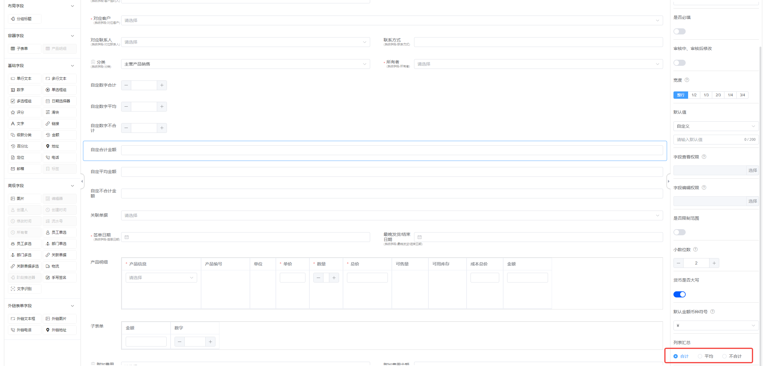Add a 地址 field
Image resolution: width=765 pixels, height=366 pixels.
(x=60, y=146)
